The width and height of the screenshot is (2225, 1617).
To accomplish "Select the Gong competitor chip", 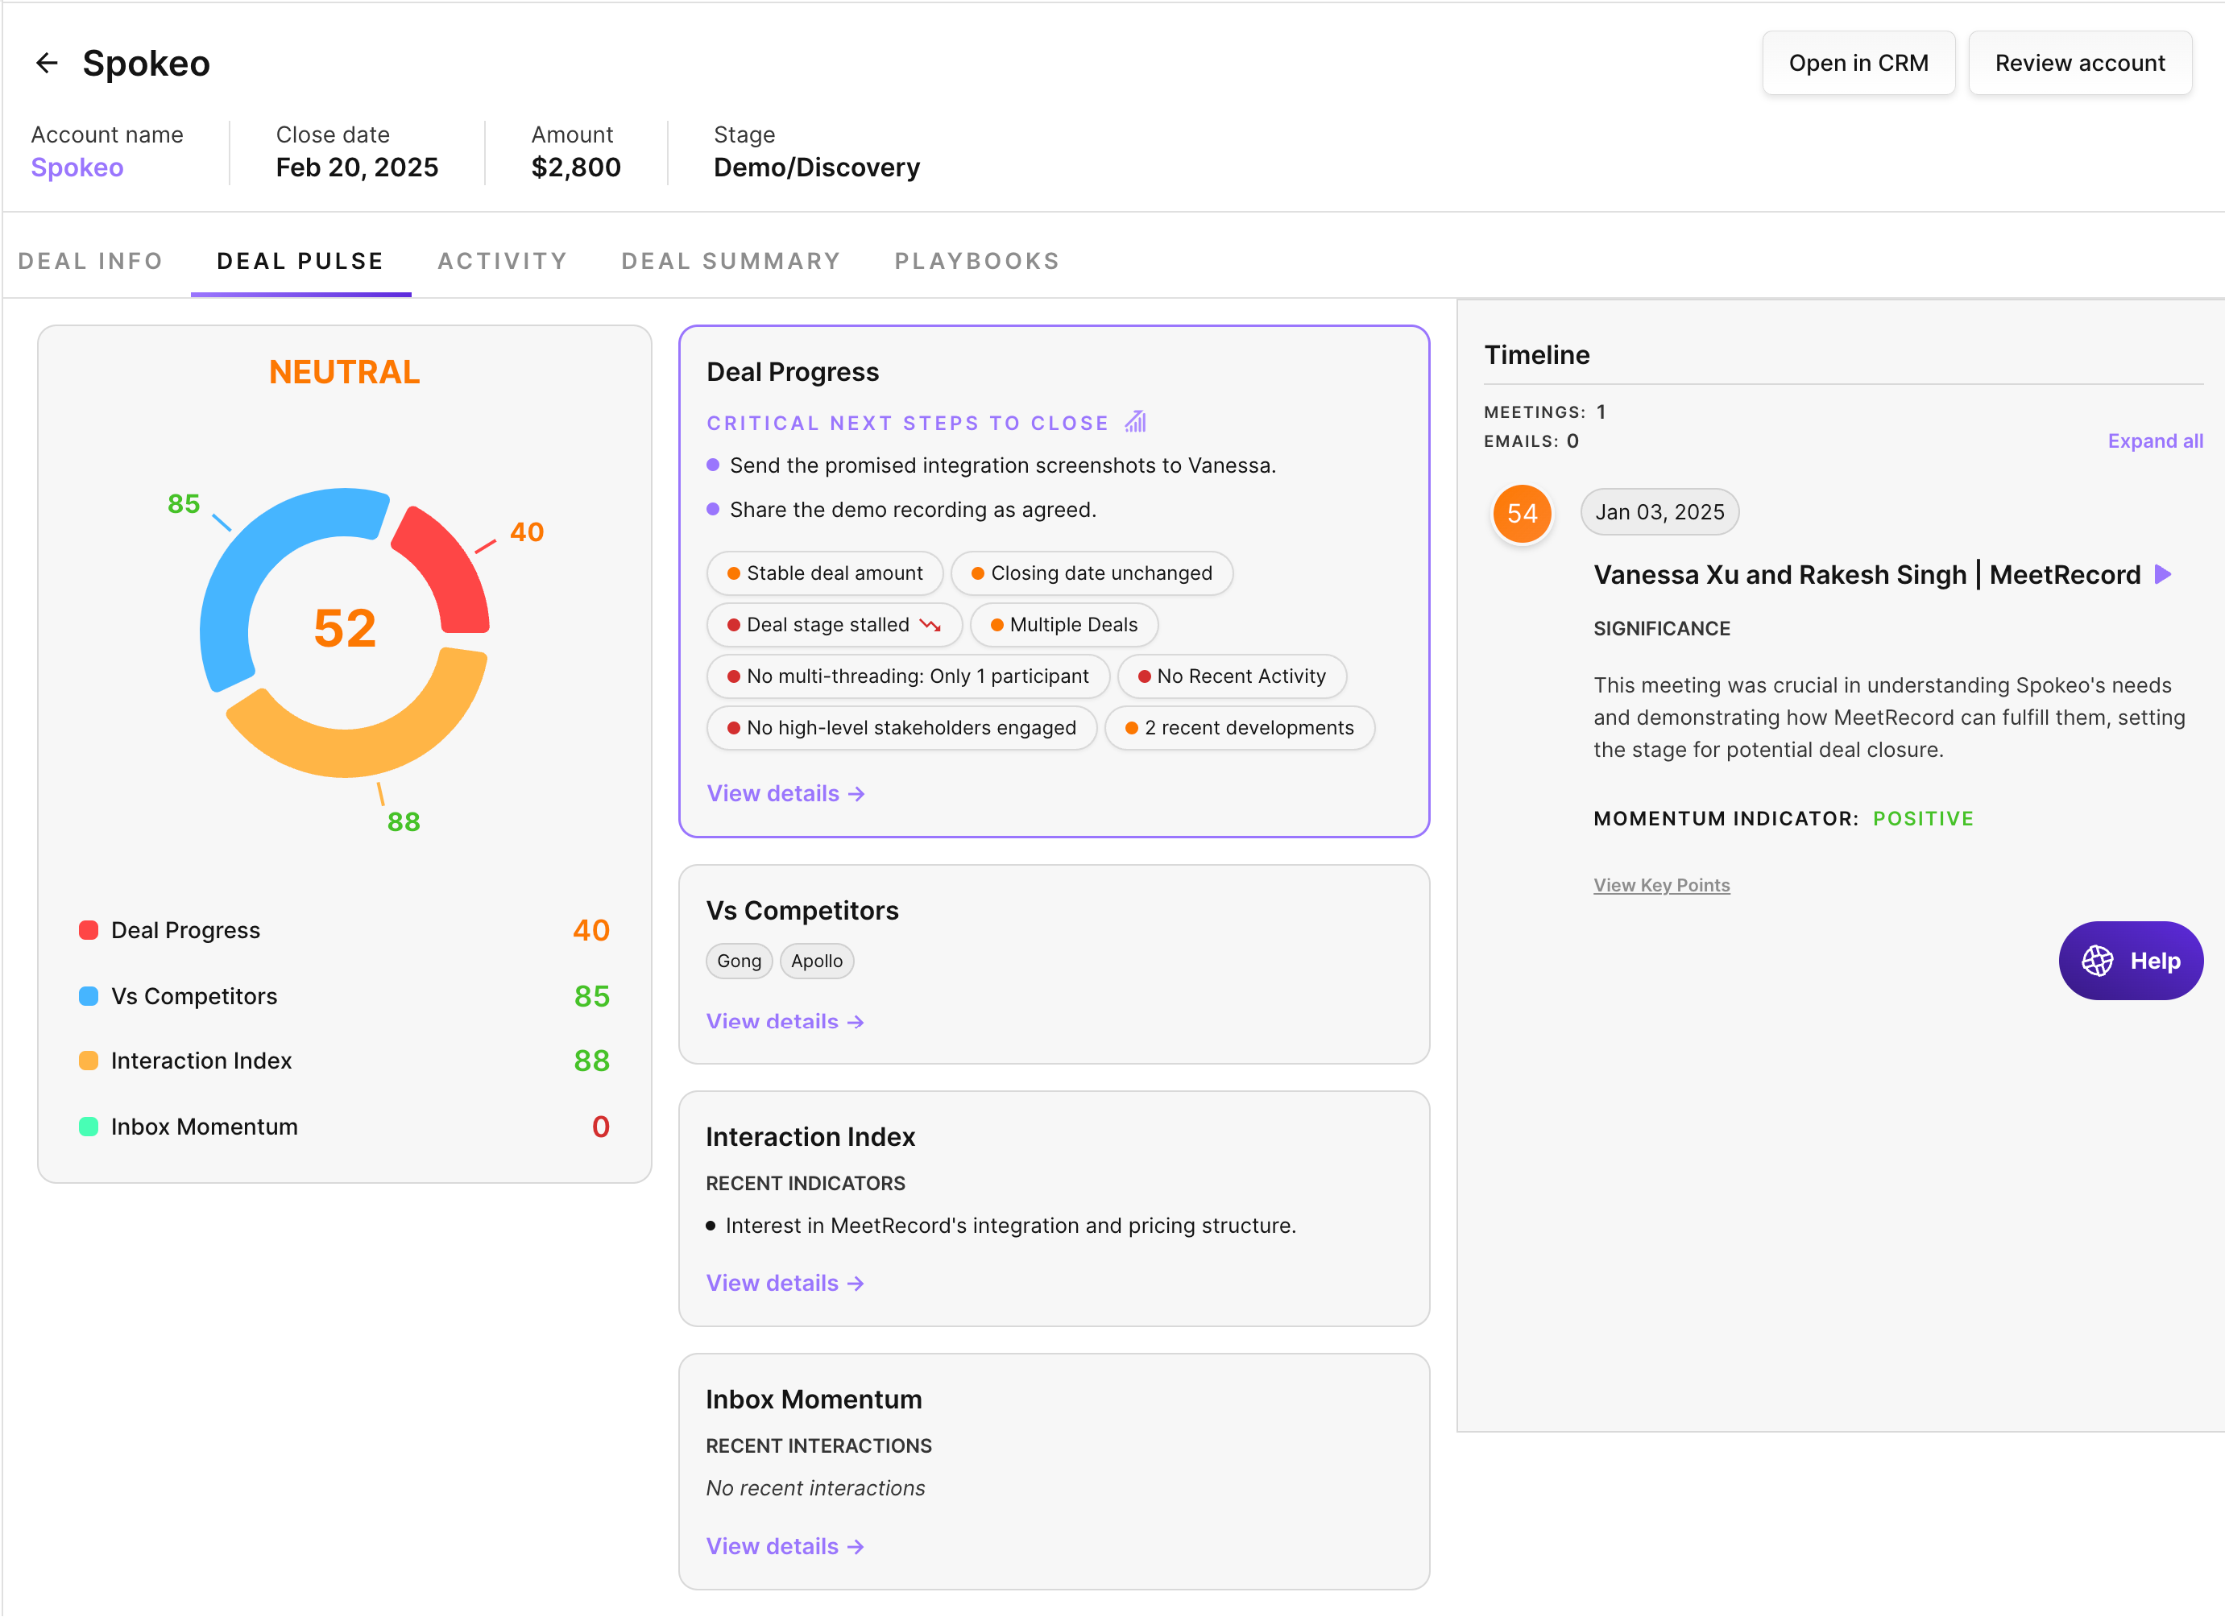I will 739,961.
